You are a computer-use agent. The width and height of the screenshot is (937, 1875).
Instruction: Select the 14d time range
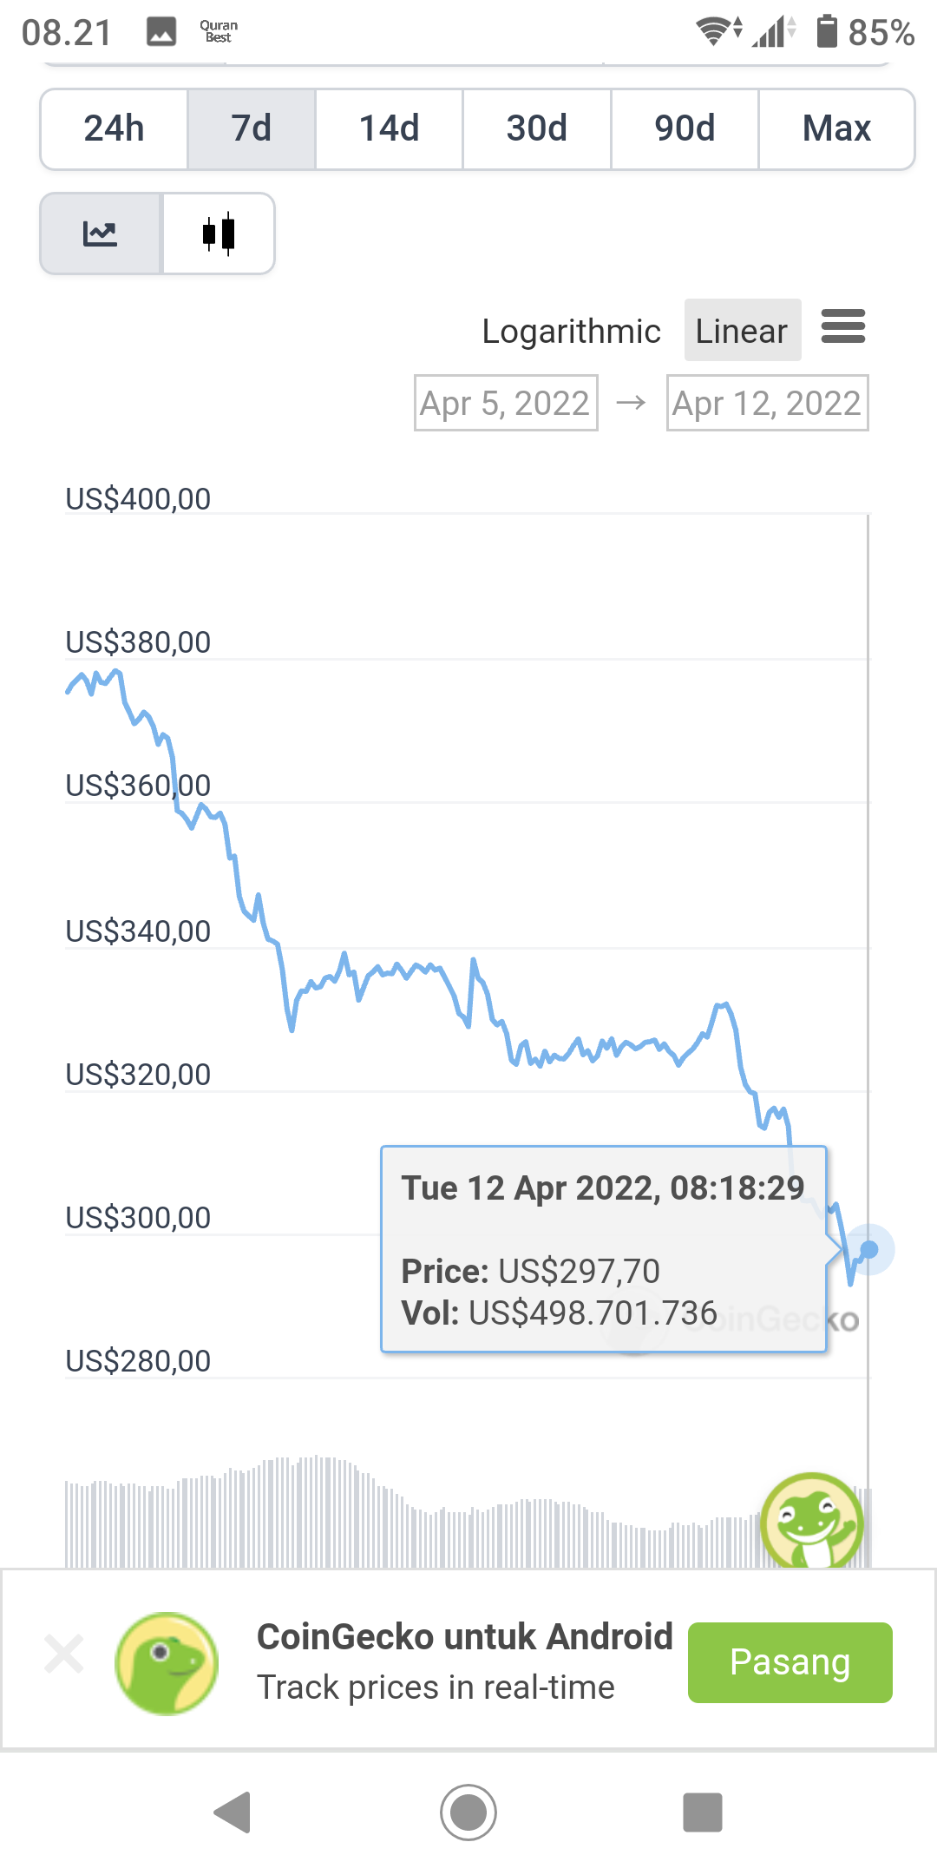click(390, 128)
